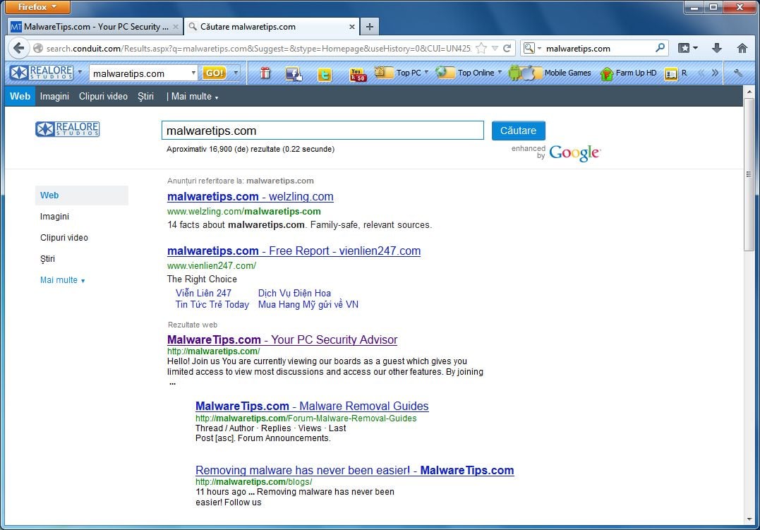Bookmark this page with the star icon
Image resolution: width=760 pixels, height=530 pixels.
pos(481,48)
